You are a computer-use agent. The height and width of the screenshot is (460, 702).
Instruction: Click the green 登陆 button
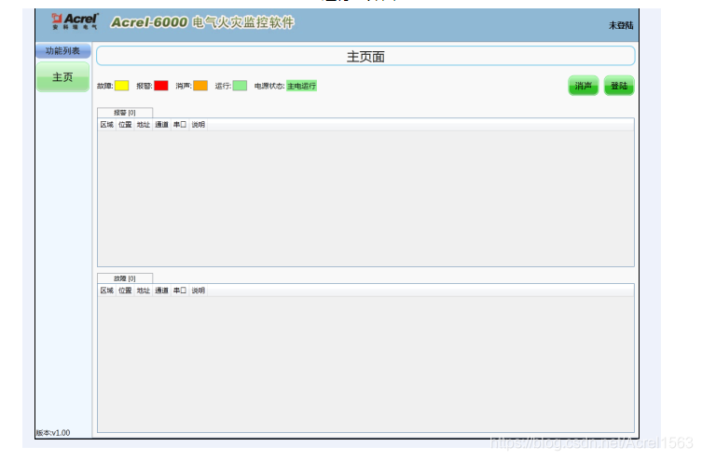tap(619, 86)
